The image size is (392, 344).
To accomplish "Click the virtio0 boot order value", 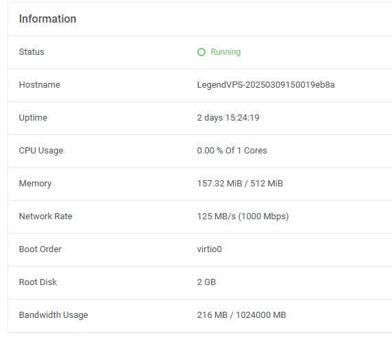I will (x=209, y=249).
